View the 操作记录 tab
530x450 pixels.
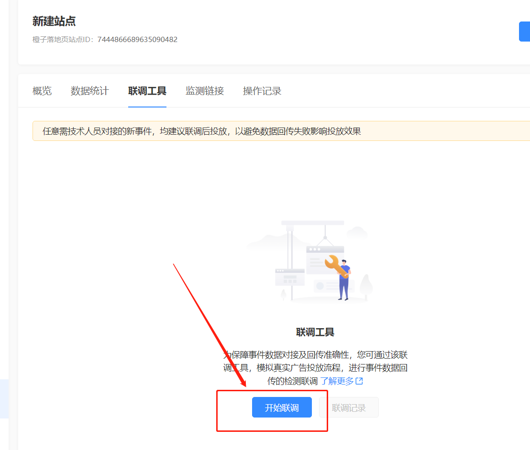[x=262, y=91]
